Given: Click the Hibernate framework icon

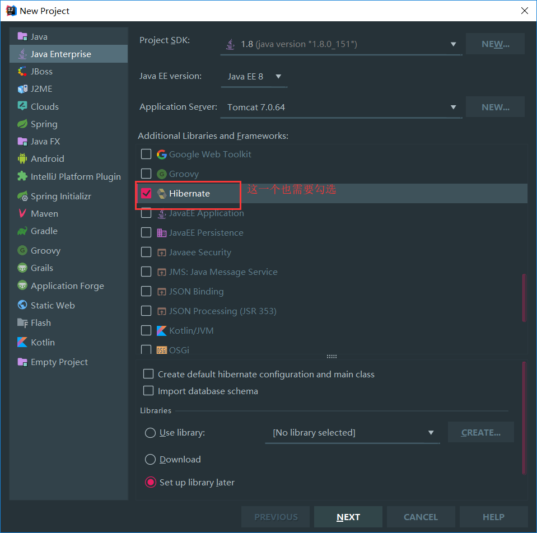Looking at the screenshot, I should 162,193.
